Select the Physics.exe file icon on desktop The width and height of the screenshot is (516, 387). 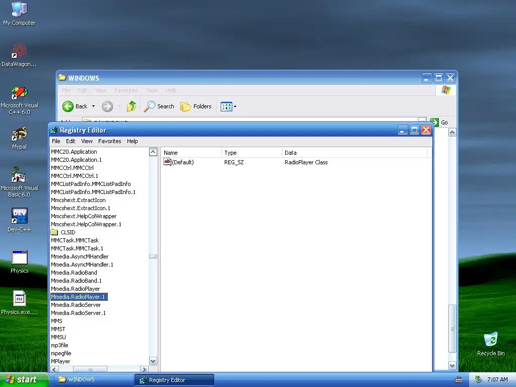coord(19,303)
